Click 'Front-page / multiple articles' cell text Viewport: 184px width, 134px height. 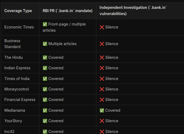(x=64, y=27)
